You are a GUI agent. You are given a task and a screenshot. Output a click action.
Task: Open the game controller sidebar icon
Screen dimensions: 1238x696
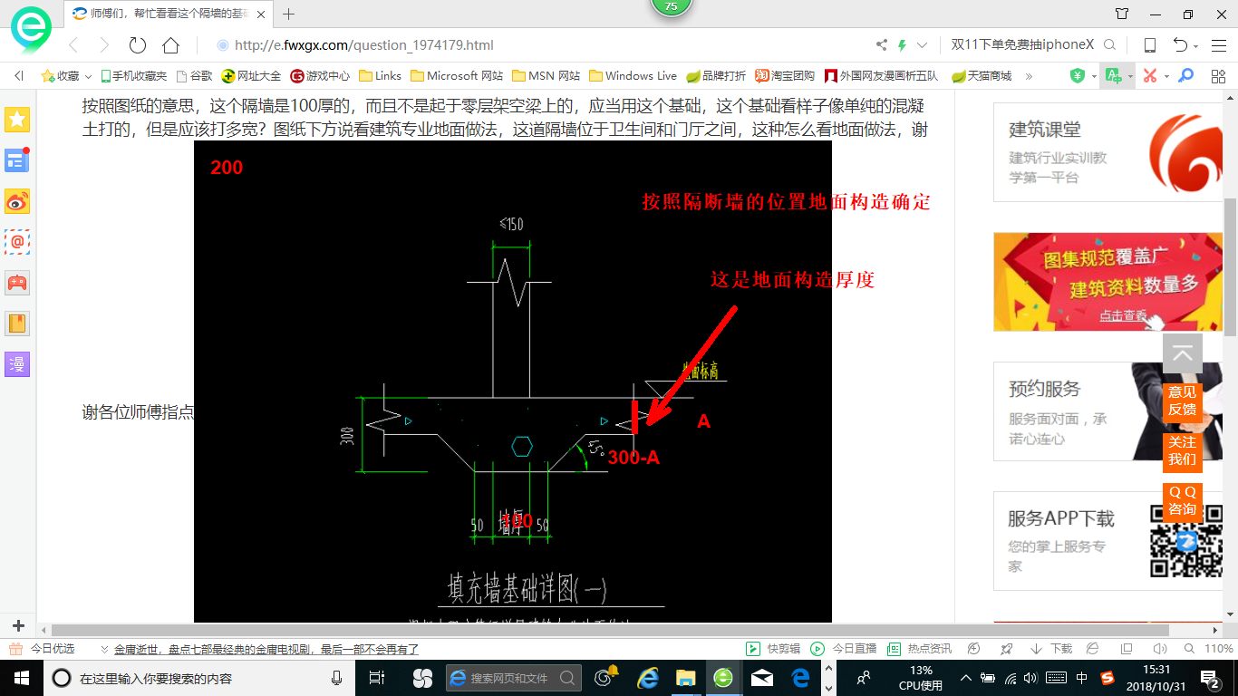[x=17, y=283]
